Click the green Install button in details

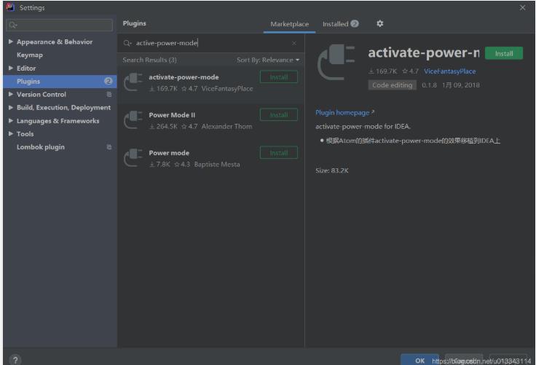(x=504, y=53)
